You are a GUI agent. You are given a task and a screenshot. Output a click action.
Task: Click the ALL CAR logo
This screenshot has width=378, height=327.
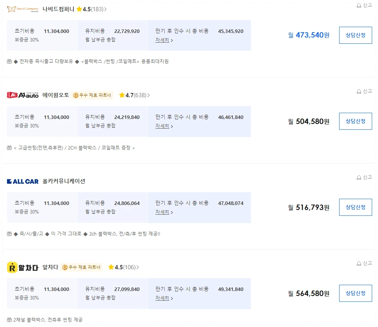pyautogui.click(x=22, y=181)
